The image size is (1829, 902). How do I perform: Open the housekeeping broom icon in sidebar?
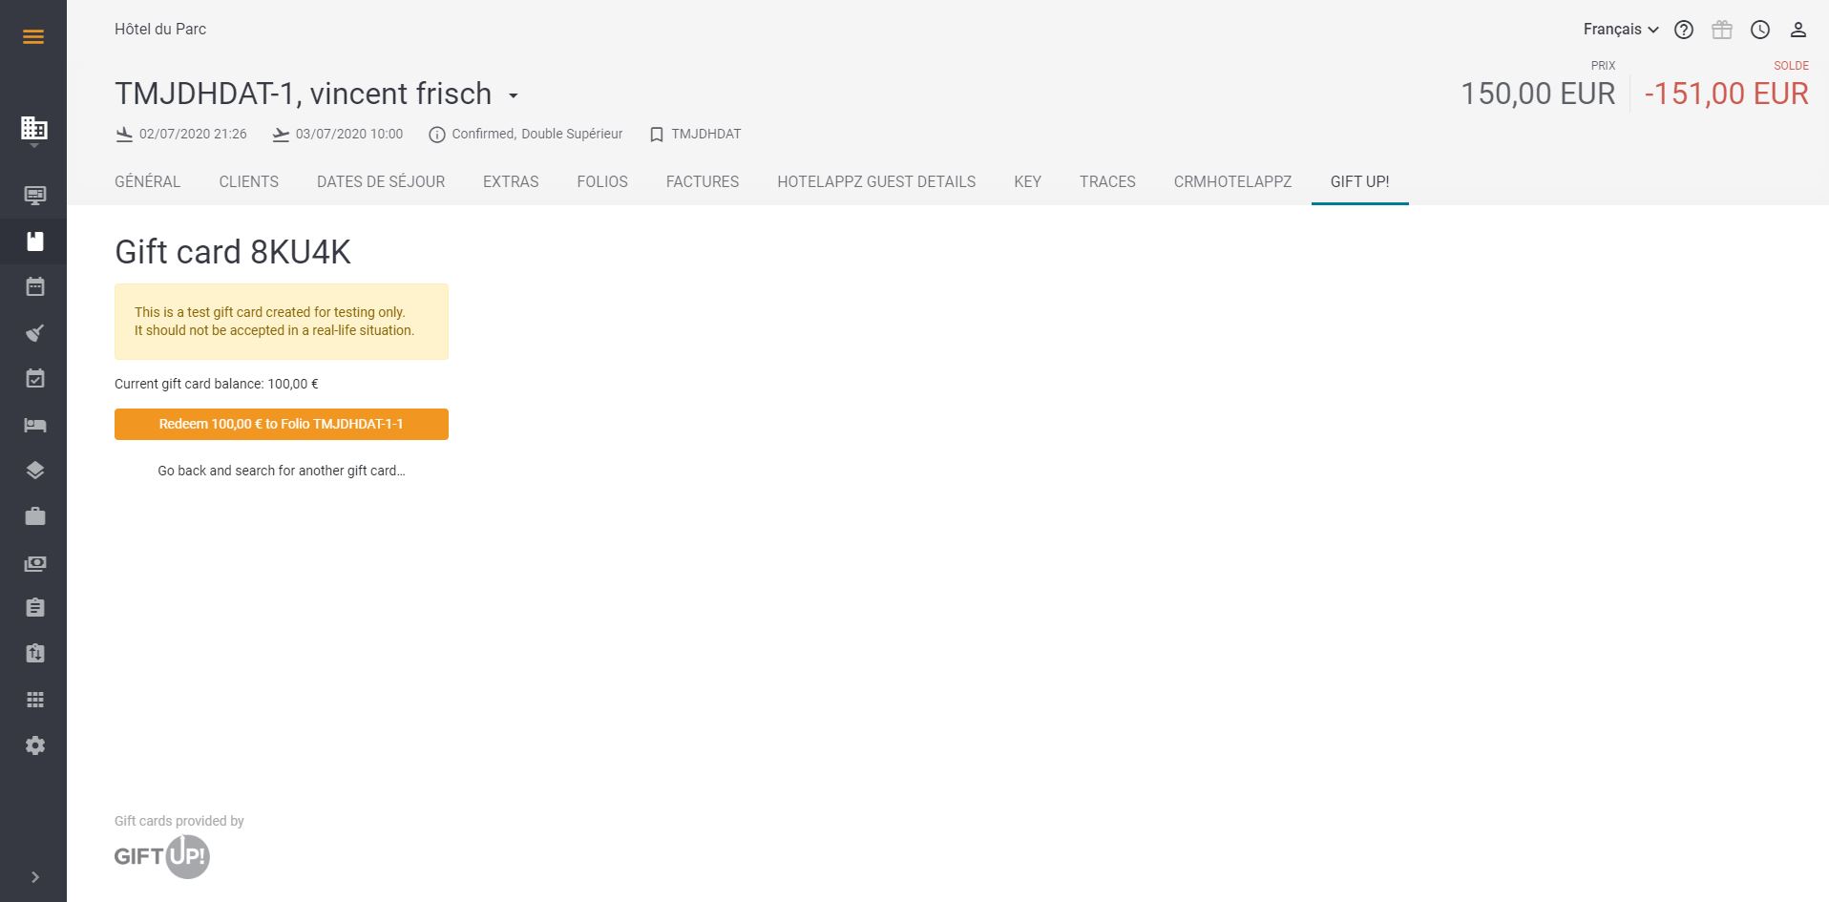pos(35,333)
